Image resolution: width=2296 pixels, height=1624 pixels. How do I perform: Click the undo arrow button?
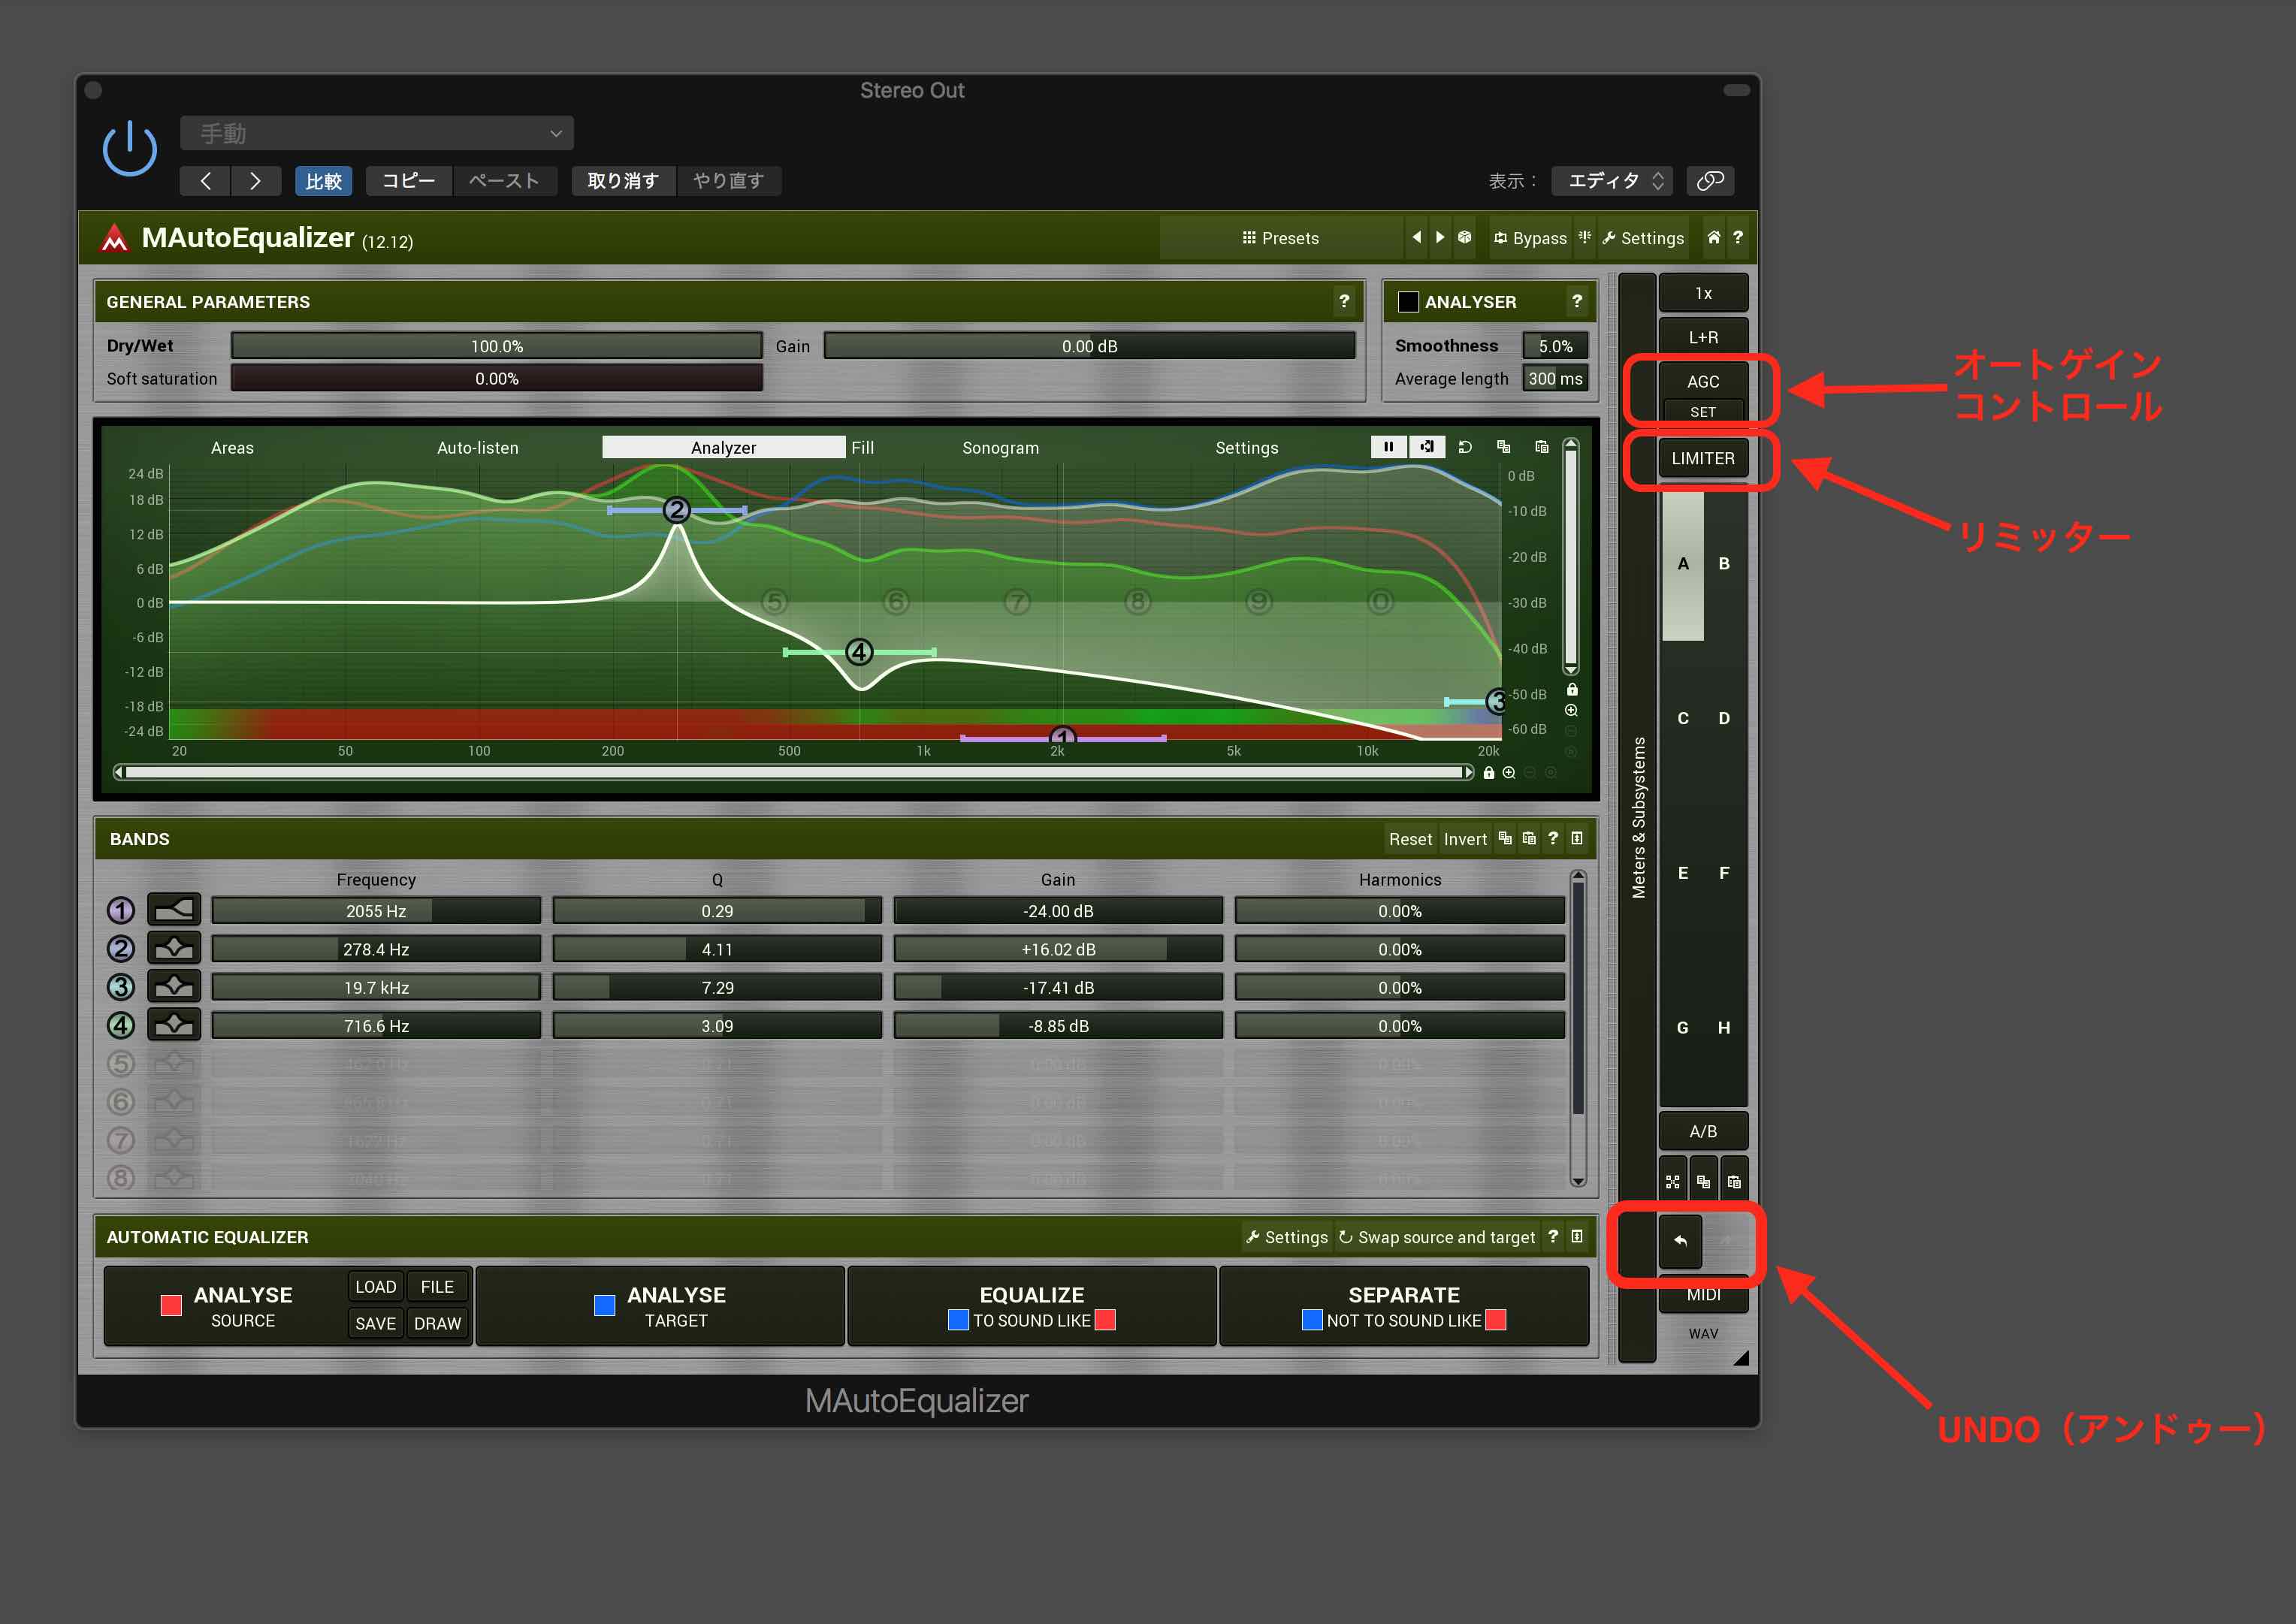[1680, 1241]
